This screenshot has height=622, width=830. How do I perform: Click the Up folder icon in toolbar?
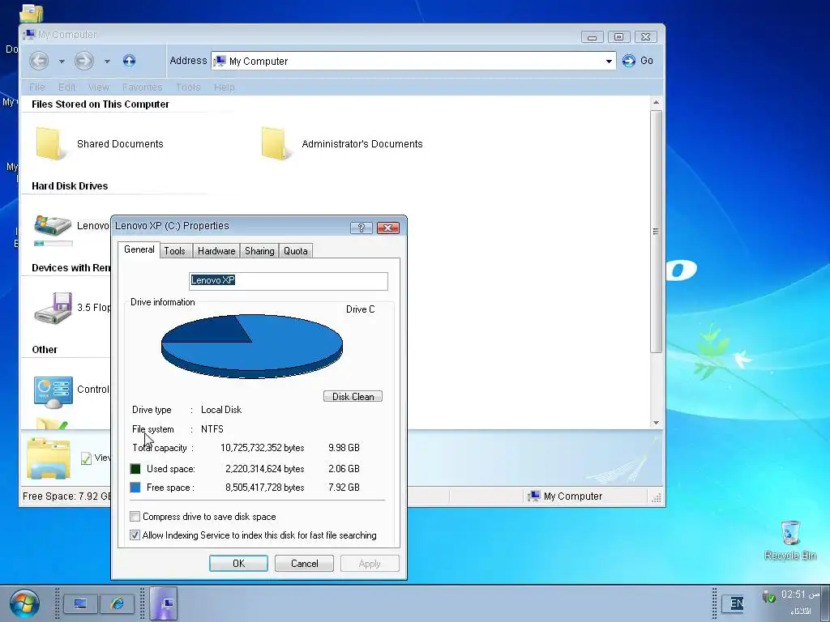[129, 60]
